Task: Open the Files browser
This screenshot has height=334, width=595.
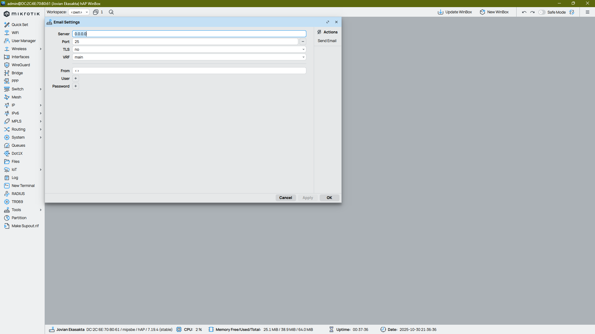Action: click(x=16, y=162)
